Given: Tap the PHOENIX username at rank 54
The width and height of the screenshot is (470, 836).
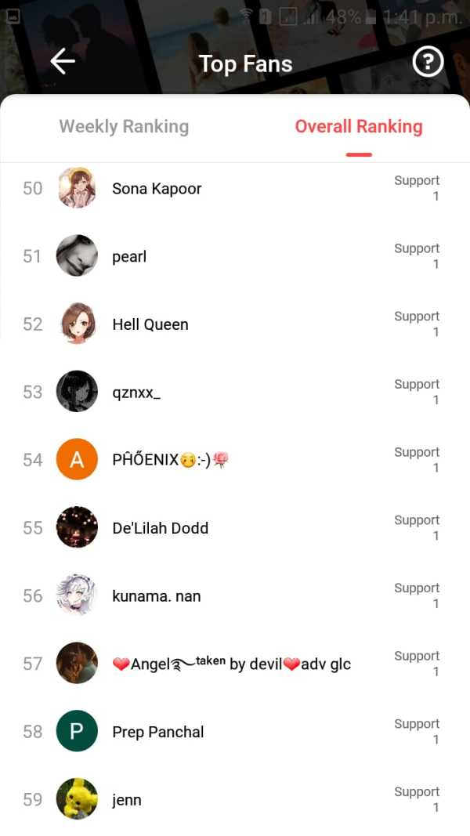Looking at the screenshot, I should pos(170,461).
